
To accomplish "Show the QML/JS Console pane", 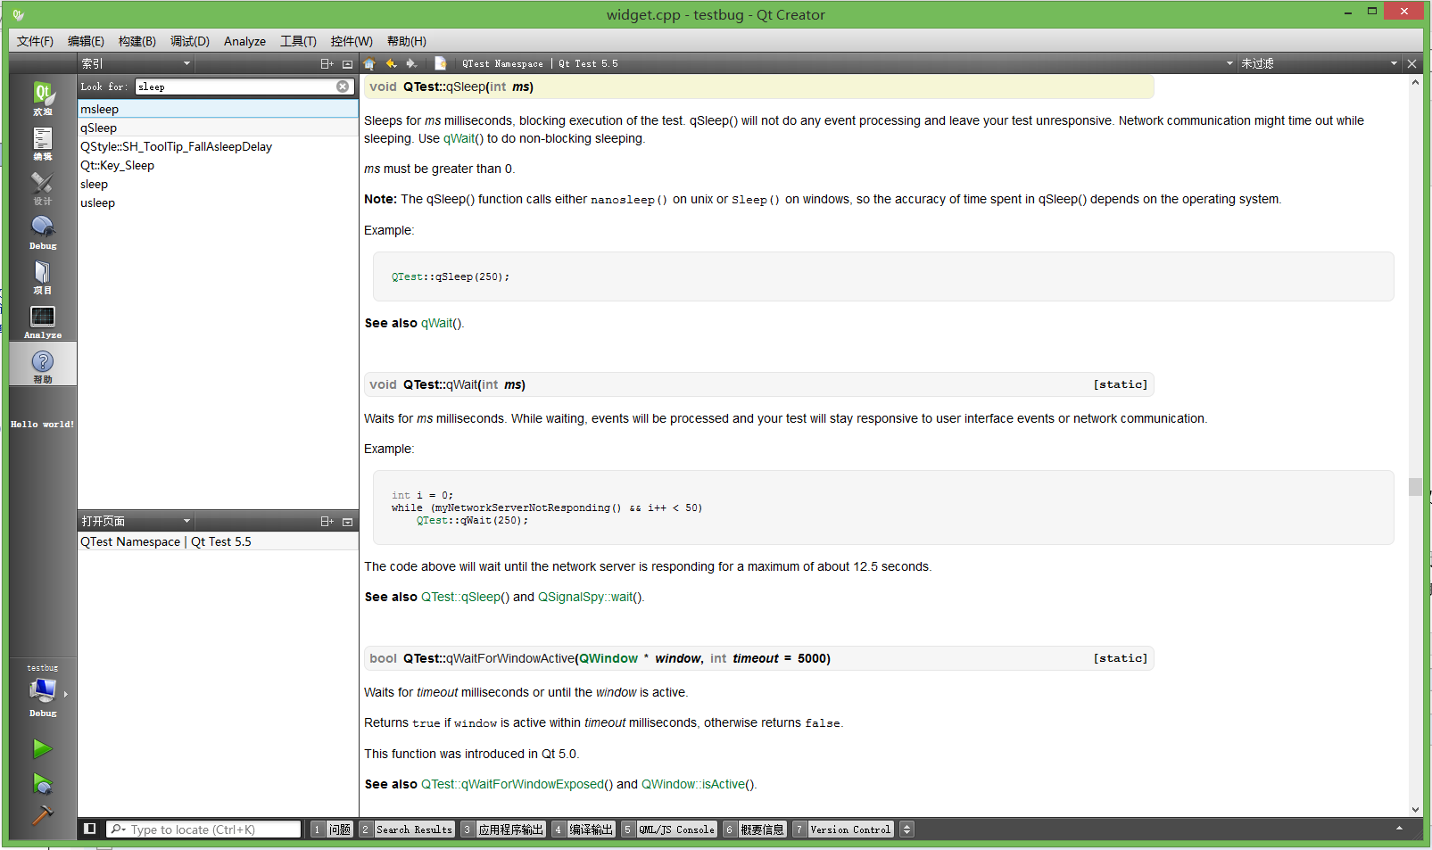I will (x=669, y=829).
